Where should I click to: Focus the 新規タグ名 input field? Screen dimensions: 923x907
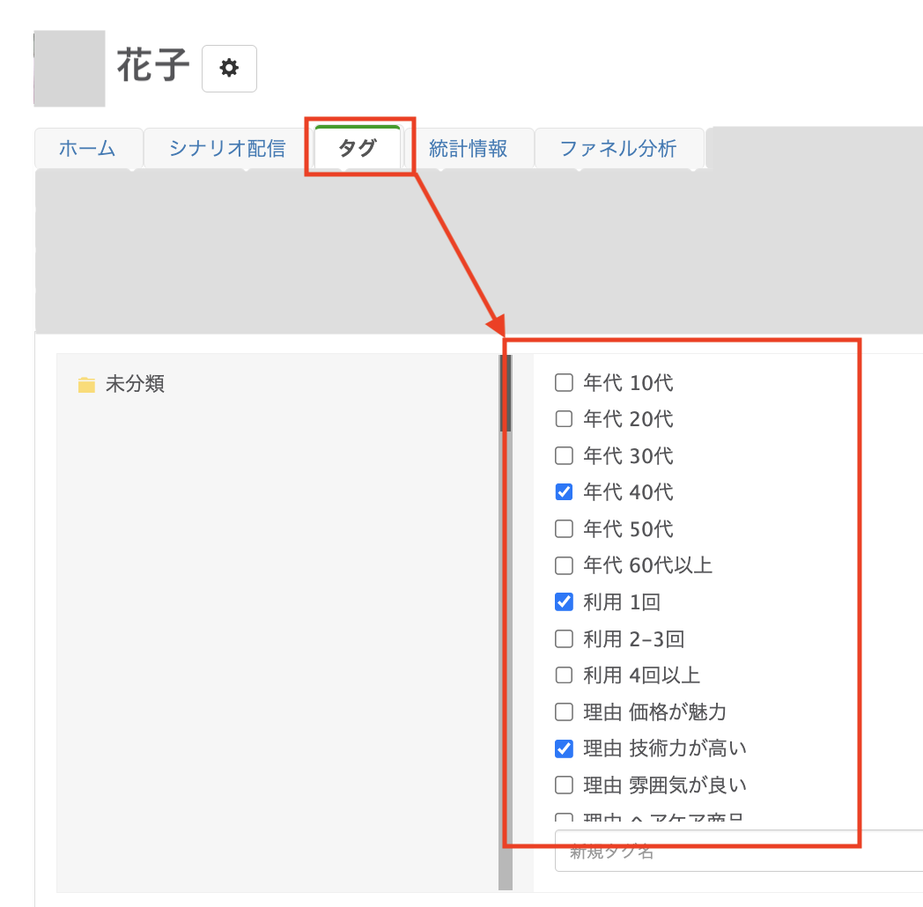tap(739, 852)
